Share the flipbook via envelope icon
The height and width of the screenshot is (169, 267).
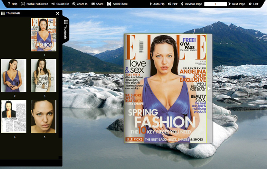pos(97,4)
